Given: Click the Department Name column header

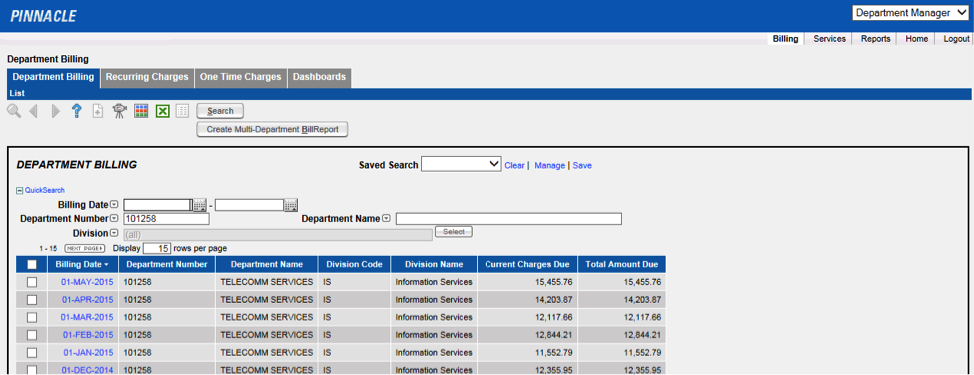Looking at the screenshot, I should tap(267, 264).
